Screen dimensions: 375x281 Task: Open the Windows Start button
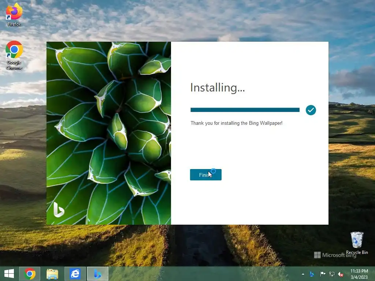click(x=9, y=274)
